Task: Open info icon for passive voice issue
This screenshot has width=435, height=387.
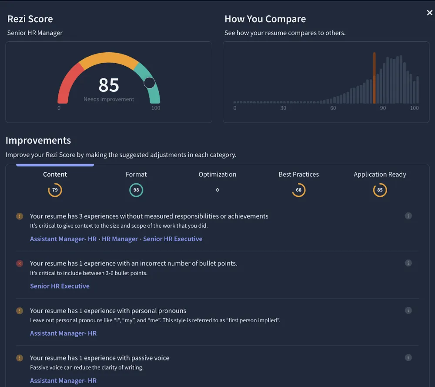Action: [408, 357]
